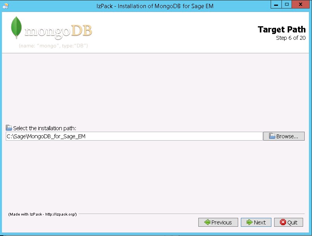The height and width of the screenshot is (236, 312).
Task: Click the 'Made with IzPack' footer text
Action: pos(43,214)
